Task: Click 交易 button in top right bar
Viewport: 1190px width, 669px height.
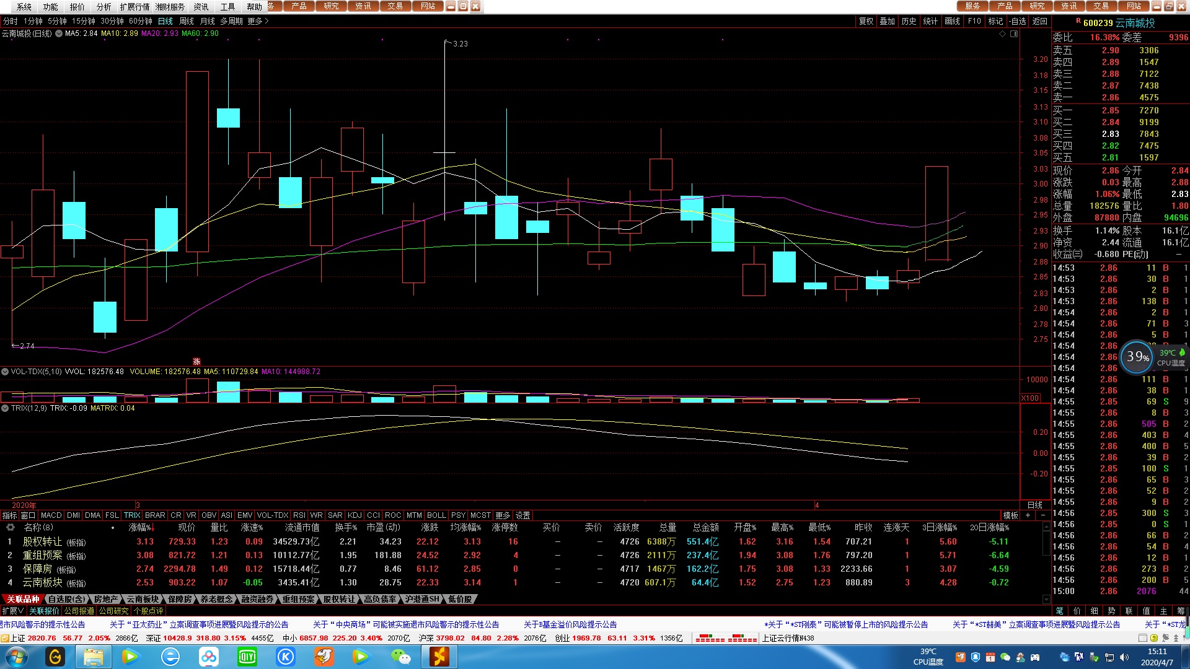Action: tap(1101, 6)
